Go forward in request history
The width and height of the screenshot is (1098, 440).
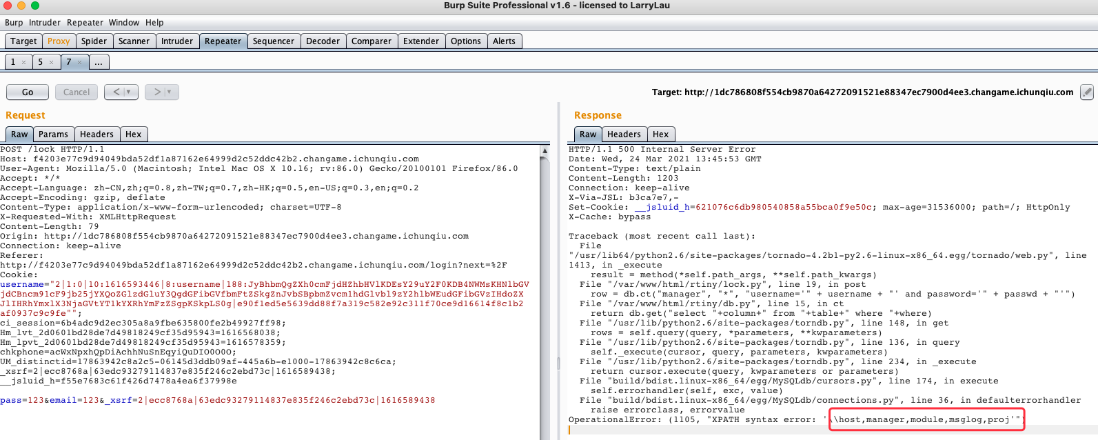[x=162, y=92]
